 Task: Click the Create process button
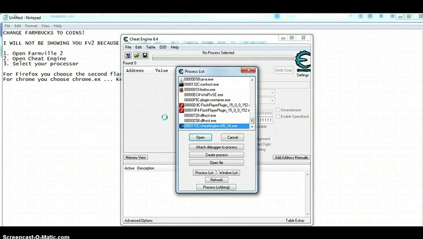tap(216, 155)
